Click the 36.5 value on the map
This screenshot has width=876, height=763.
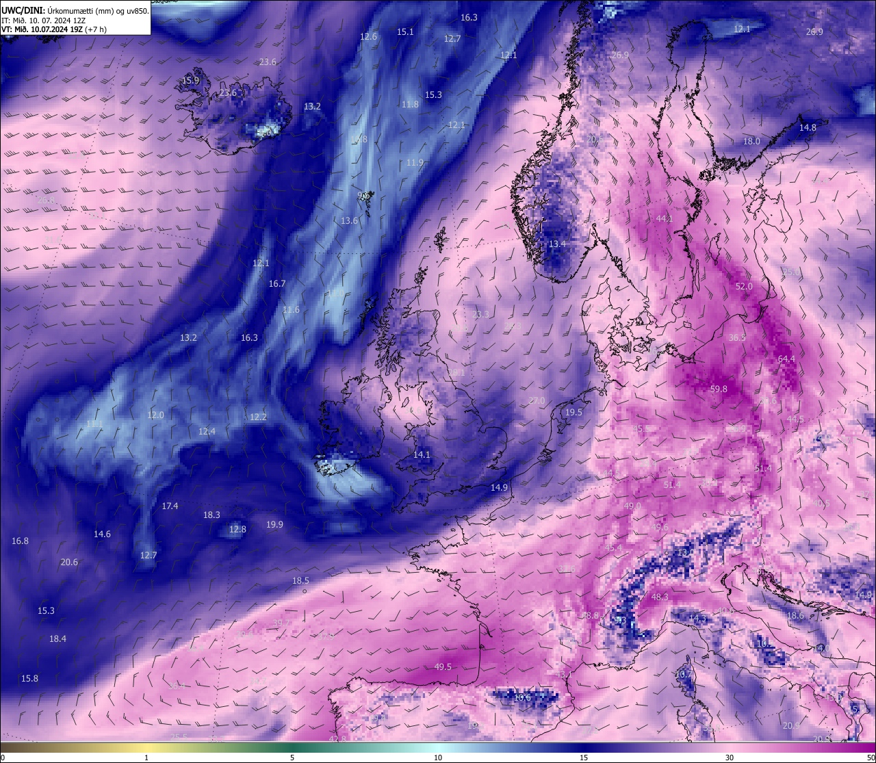pyautogui.click(x=737, y=337)
